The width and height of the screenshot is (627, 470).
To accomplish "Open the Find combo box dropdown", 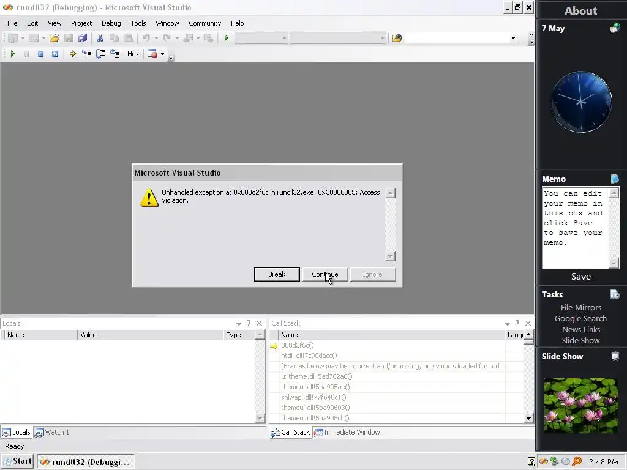I will pos(513,39).
